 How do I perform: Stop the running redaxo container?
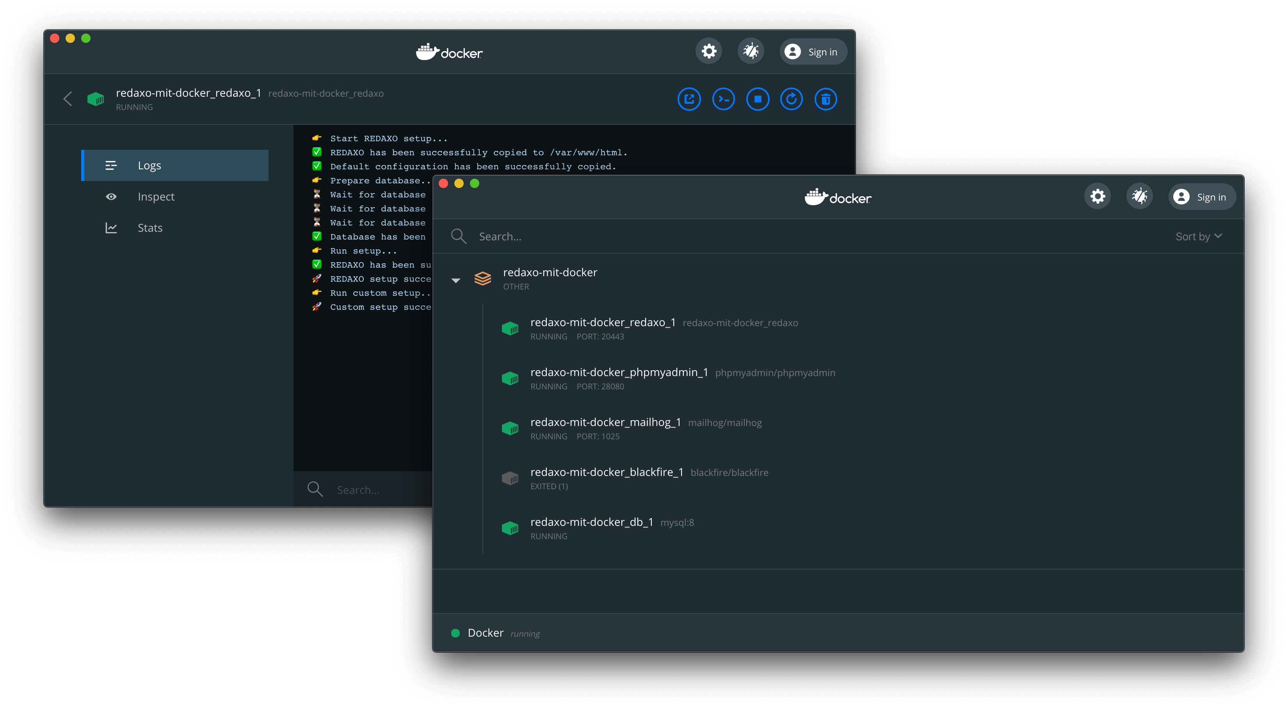coord(758,99)
